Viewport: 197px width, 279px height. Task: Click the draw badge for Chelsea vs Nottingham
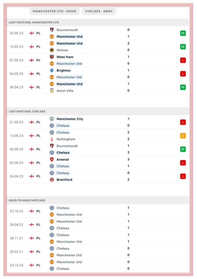pos(183,136)
